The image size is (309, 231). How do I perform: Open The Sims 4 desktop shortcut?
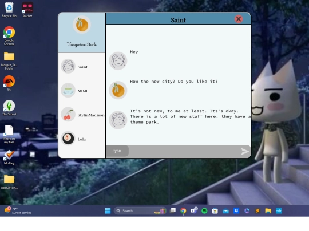pyautogui.click(x=9, y=108)
